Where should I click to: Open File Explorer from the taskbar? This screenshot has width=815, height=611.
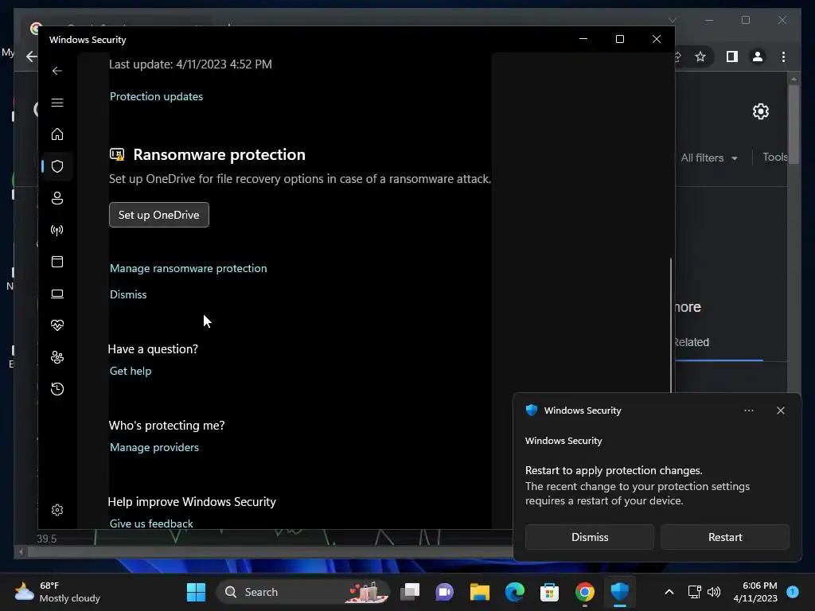click(x=480, y=592)
